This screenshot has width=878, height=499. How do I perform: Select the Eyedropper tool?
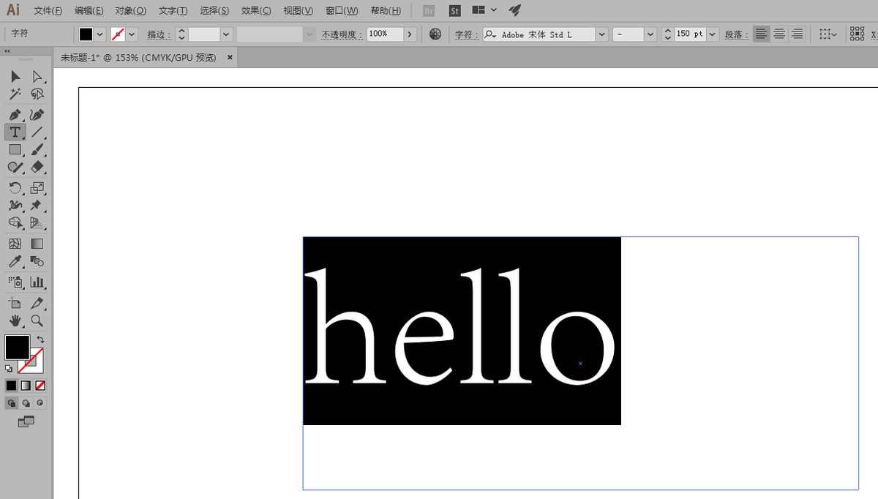15,261
